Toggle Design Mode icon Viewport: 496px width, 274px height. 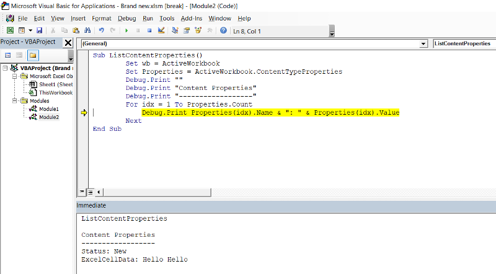pos(161,30)
